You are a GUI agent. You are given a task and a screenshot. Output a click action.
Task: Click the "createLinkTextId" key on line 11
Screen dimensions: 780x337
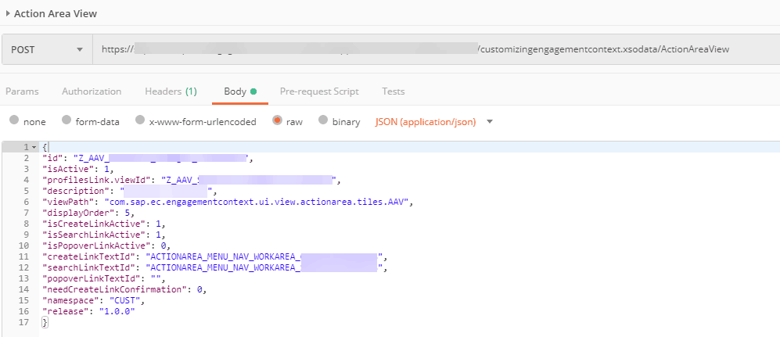pos(88,256)
